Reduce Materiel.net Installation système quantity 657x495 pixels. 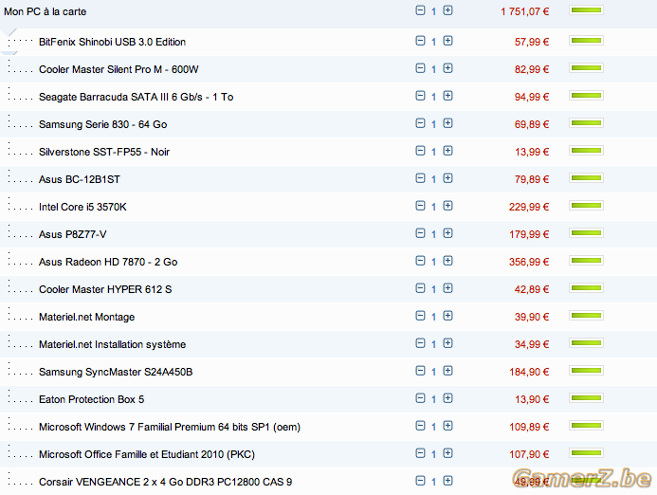click(x=420, y=343)
